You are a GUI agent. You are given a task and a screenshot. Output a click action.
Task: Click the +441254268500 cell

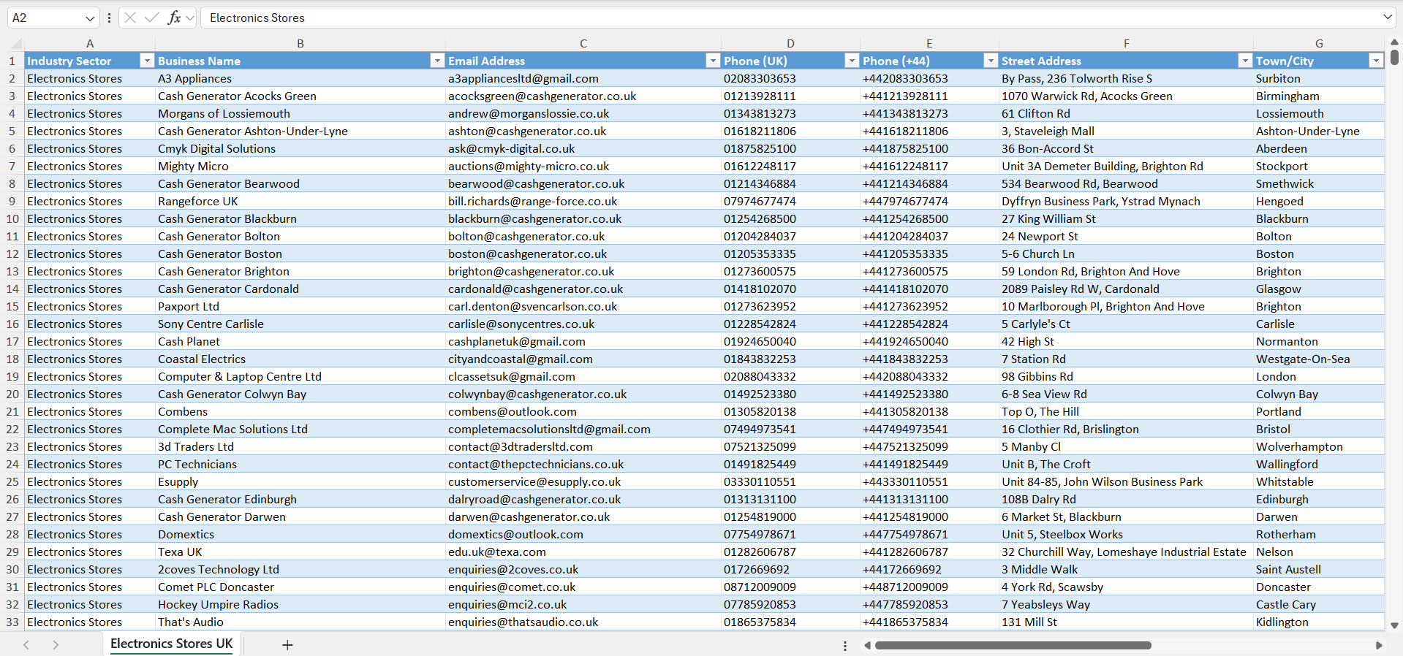(929, 218)
